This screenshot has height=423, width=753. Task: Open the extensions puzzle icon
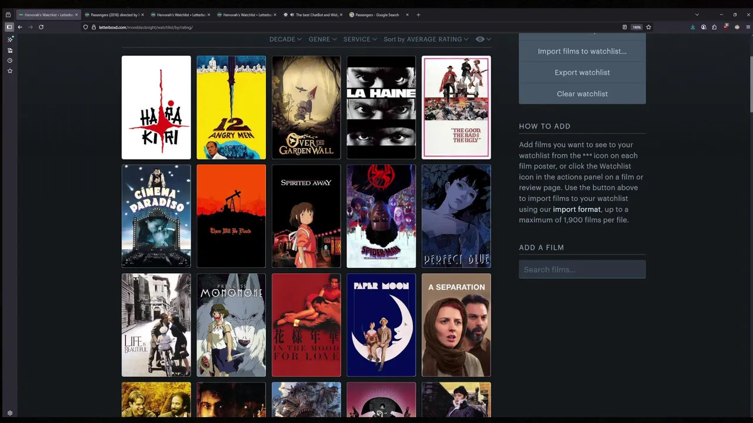(x=714, y=27)
